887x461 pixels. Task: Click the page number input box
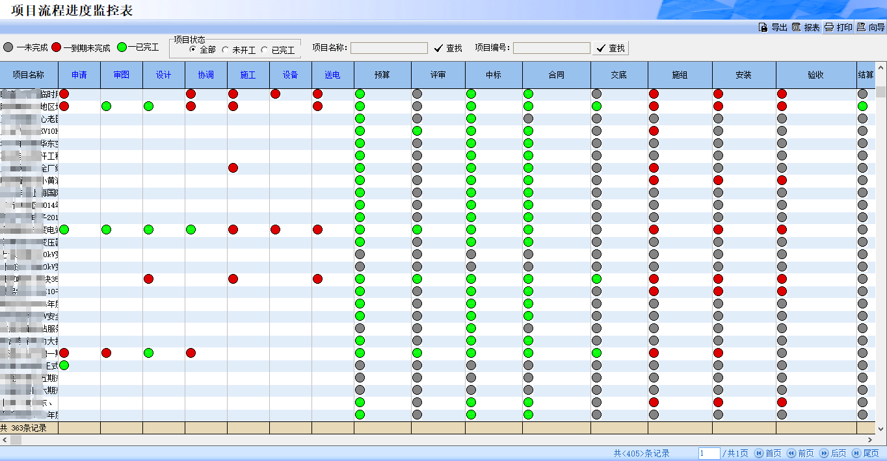[x=709, y=453]
